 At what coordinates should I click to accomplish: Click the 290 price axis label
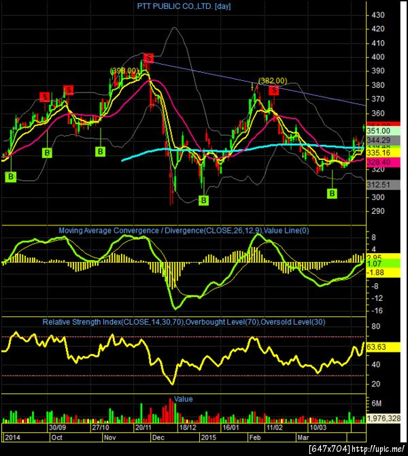tap(378, 211)
